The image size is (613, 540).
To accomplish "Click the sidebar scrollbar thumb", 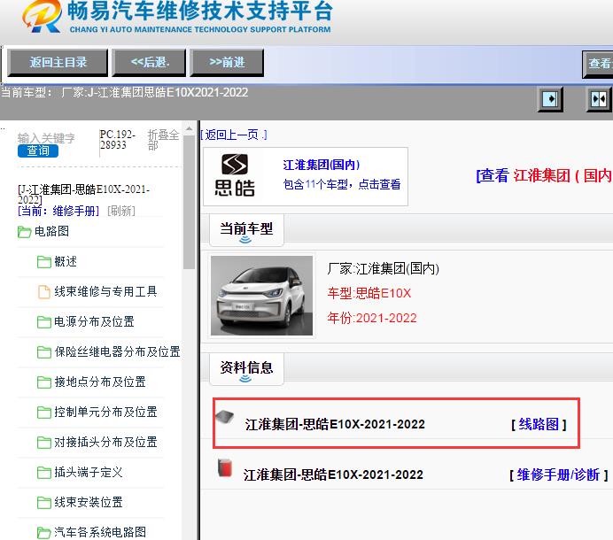I will pos(190,203).
